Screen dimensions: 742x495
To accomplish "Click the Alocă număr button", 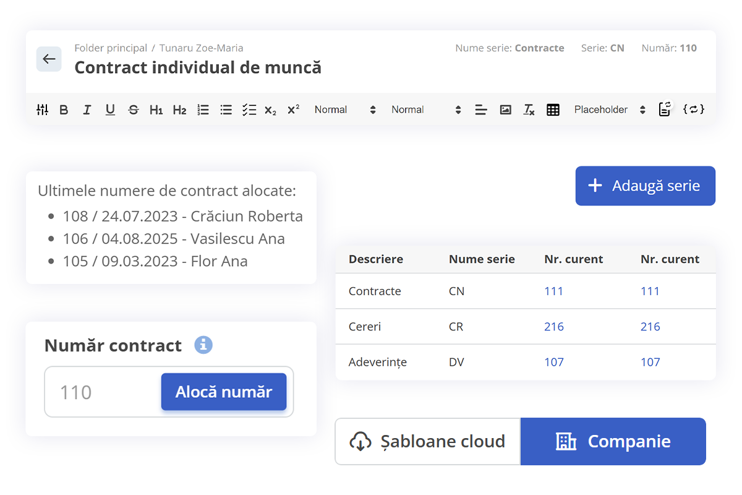I will (x=224, y=392).
